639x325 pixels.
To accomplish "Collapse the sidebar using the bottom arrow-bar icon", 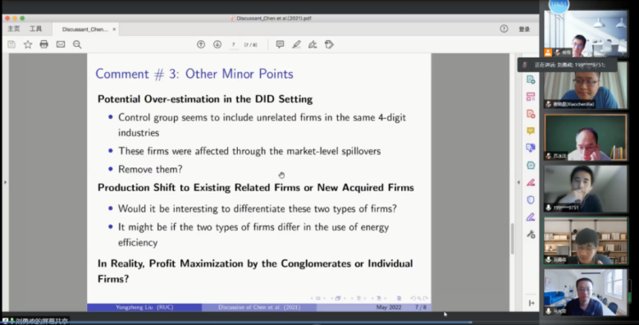I will (x=531, y=303).
